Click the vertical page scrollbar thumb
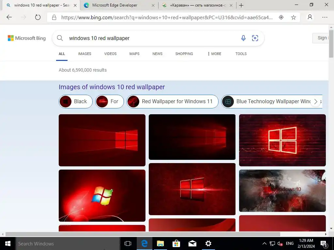 coord(331,44)
